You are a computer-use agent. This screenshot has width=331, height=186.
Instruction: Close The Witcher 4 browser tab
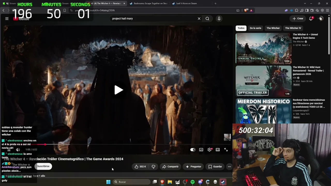(x=124, y=4)
